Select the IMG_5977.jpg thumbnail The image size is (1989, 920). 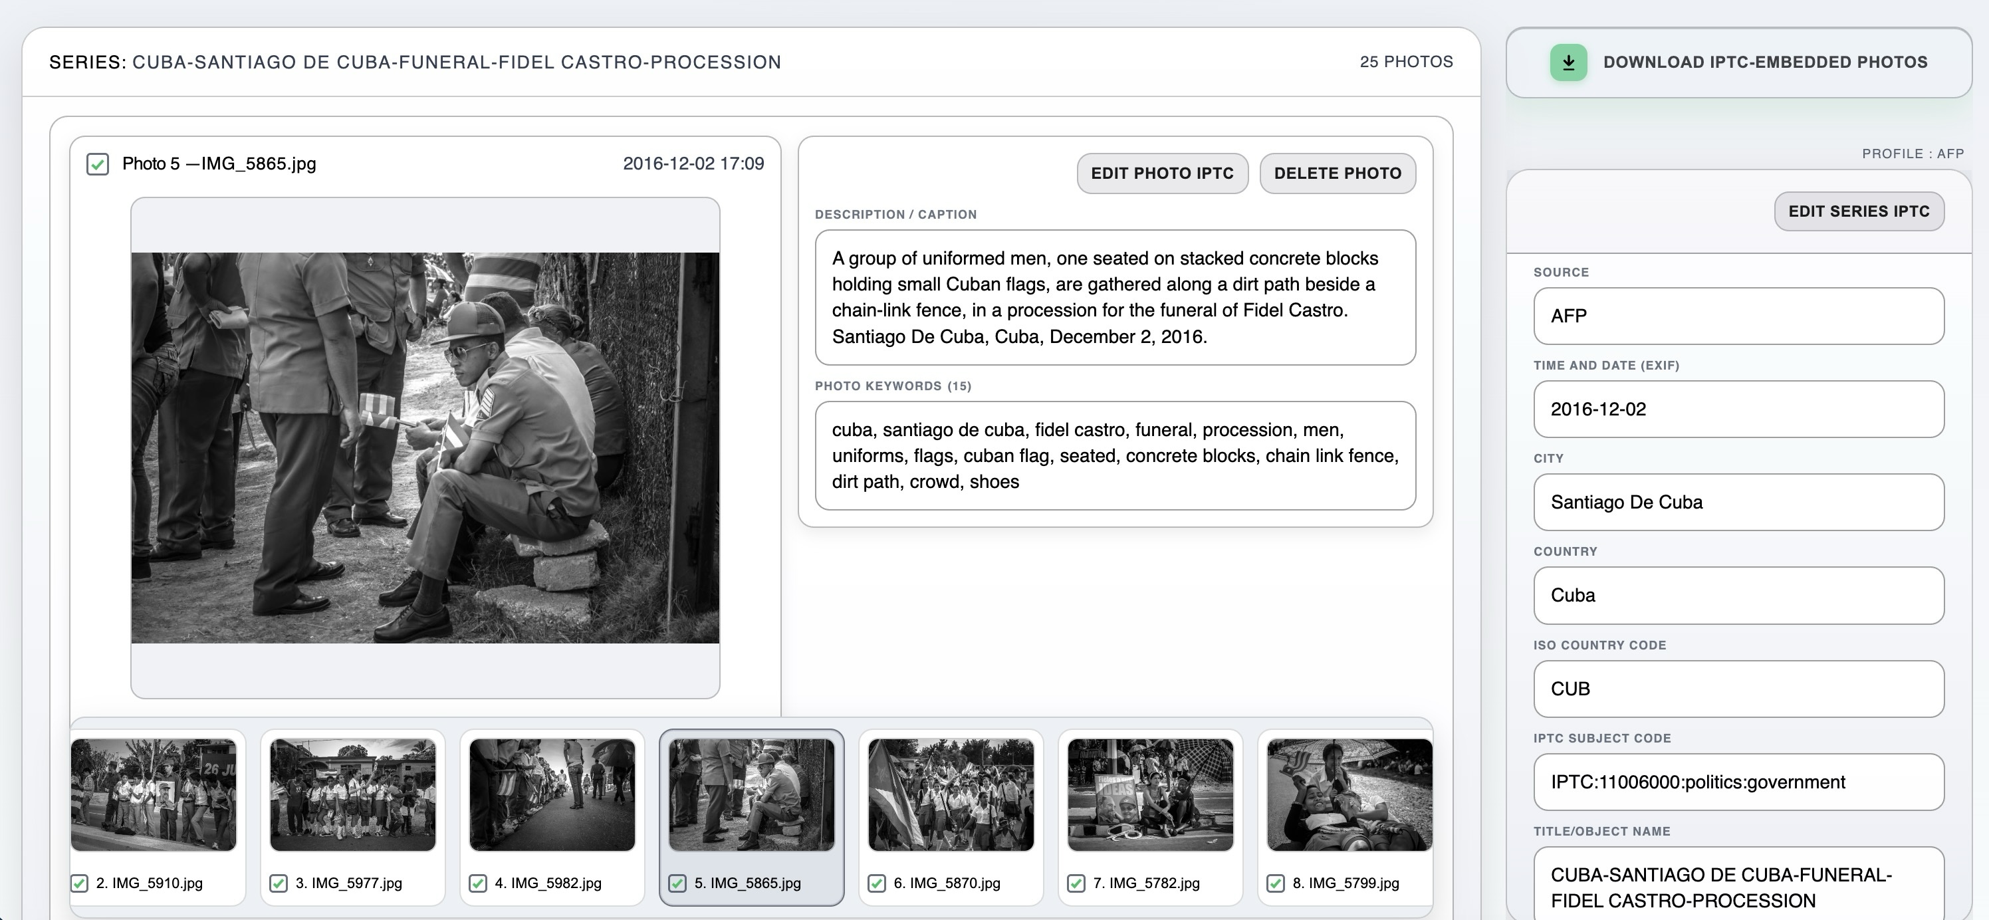coord(353,795)
